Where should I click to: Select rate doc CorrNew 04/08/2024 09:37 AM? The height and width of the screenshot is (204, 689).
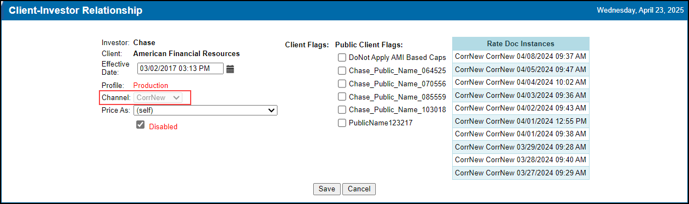520,56
